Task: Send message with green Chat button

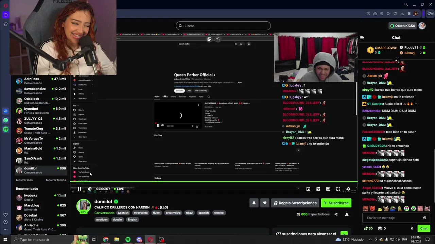Action: click(423, 228)
